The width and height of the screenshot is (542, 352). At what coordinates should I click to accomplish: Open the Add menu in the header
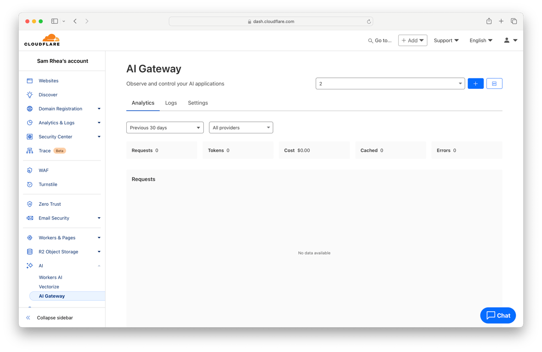pos(412,40)
